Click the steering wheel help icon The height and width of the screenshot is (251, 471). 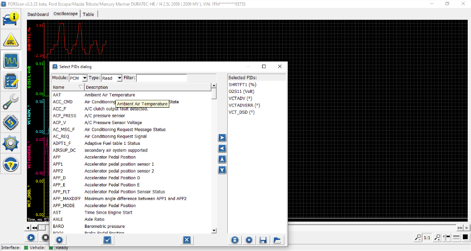pos(11,164)
